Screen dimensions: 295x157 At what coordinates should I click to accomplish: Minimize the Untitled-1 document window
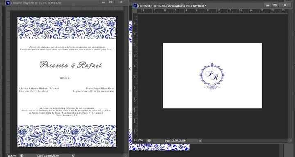[x=268, y=5]
